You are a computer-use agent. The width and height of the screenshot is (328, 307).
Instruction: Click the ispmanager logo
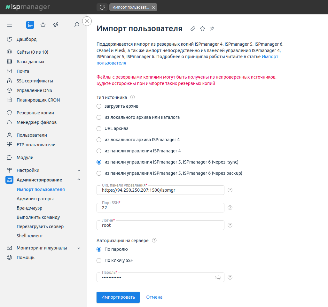click(x=27, y=7)
